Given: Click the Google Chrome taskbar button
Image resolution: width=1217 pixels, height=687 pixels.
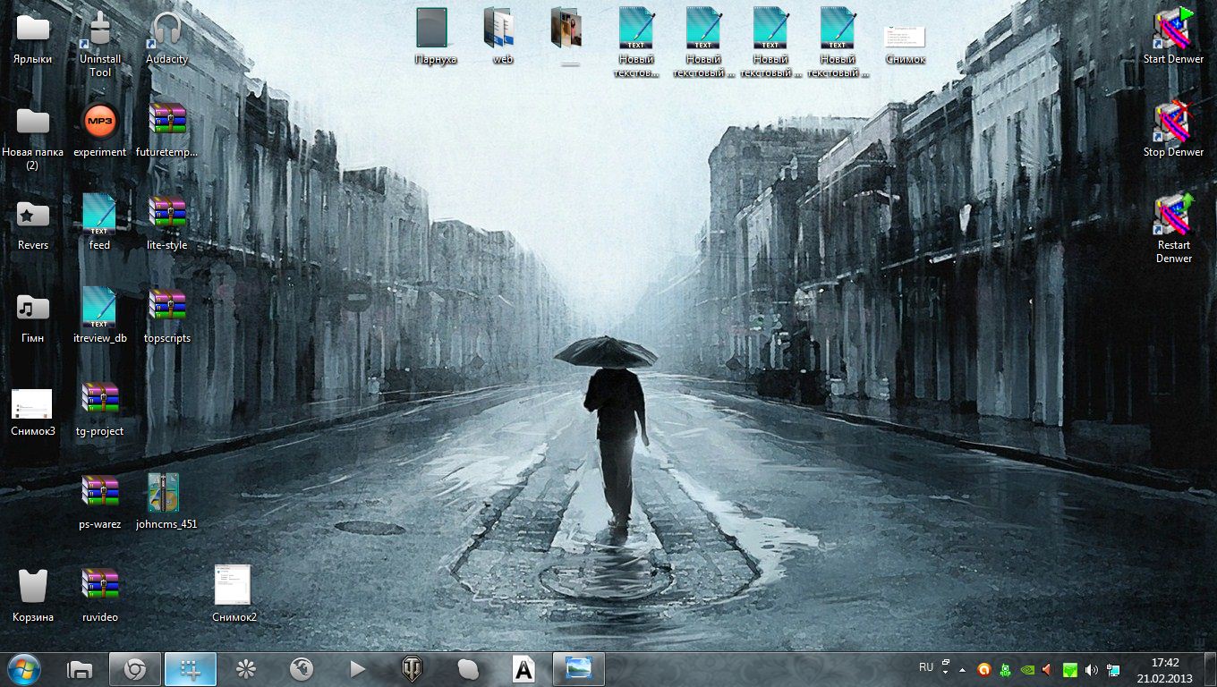Looking at the screenshot, I should (x=135, y=668).
